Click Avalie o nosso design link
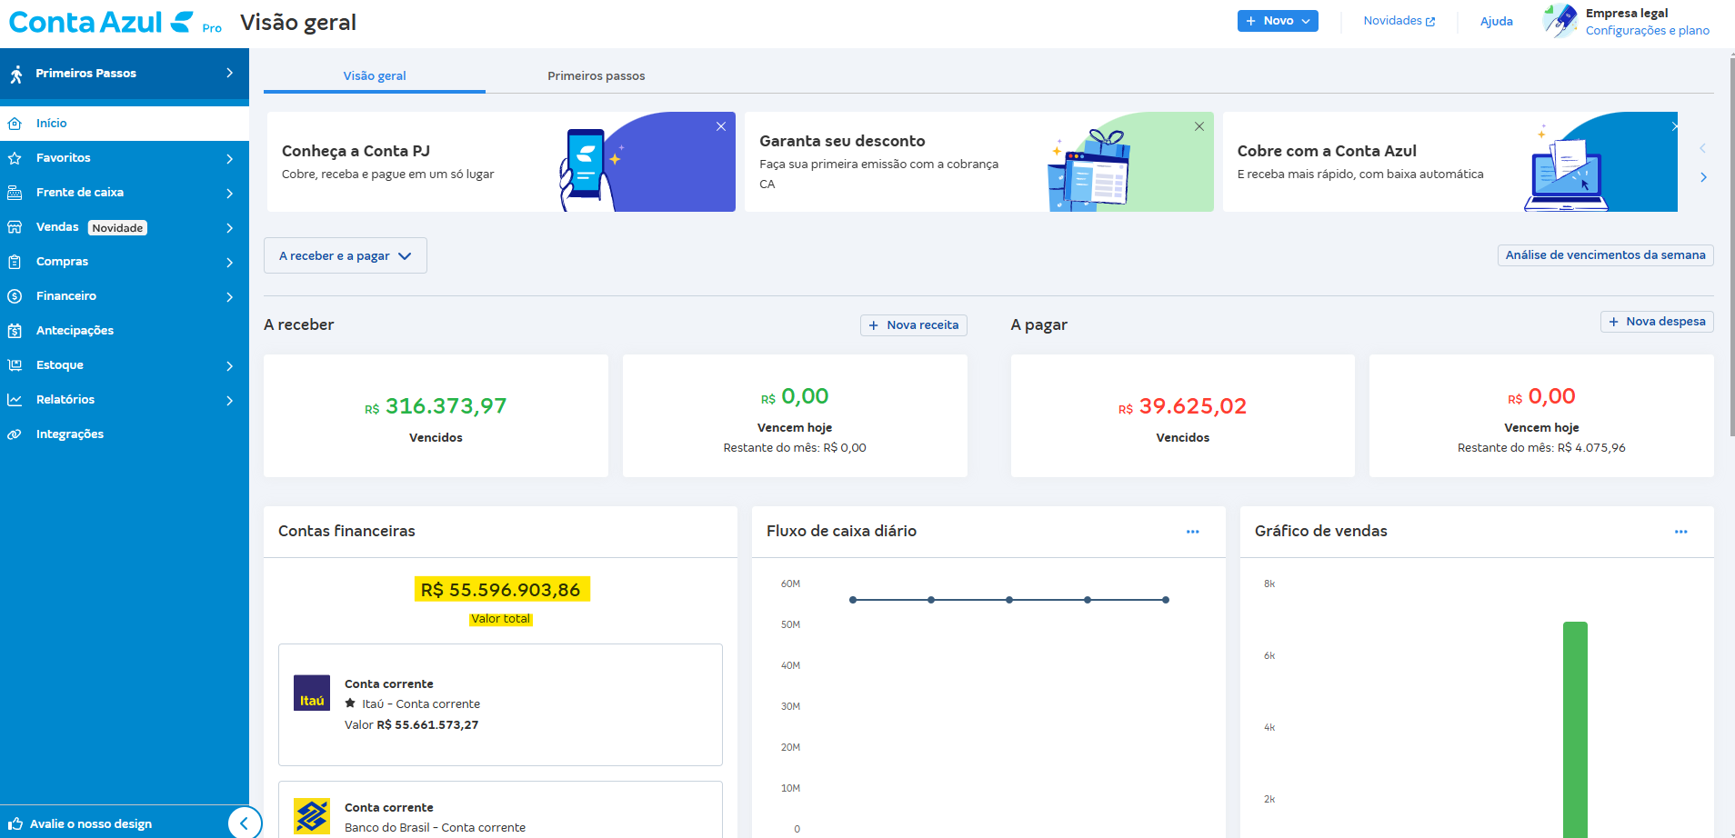The image size is (1735, 838). point(91,824)
